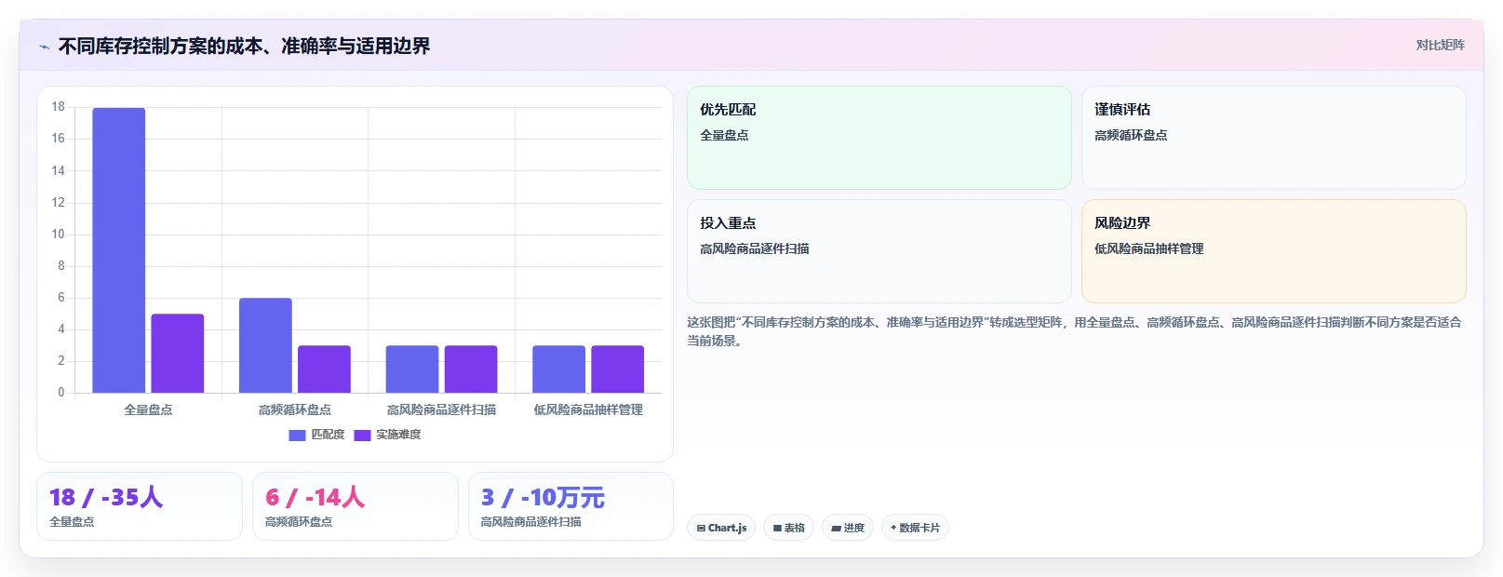
Task: Click the 6 / -14人 stat card
Action: (356, 506)
